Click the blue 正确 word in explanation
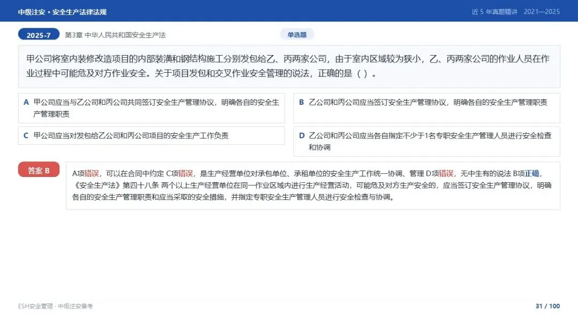The width and height of the screenshot is (578, 325). pyautogui.click(x=532, y=173)
